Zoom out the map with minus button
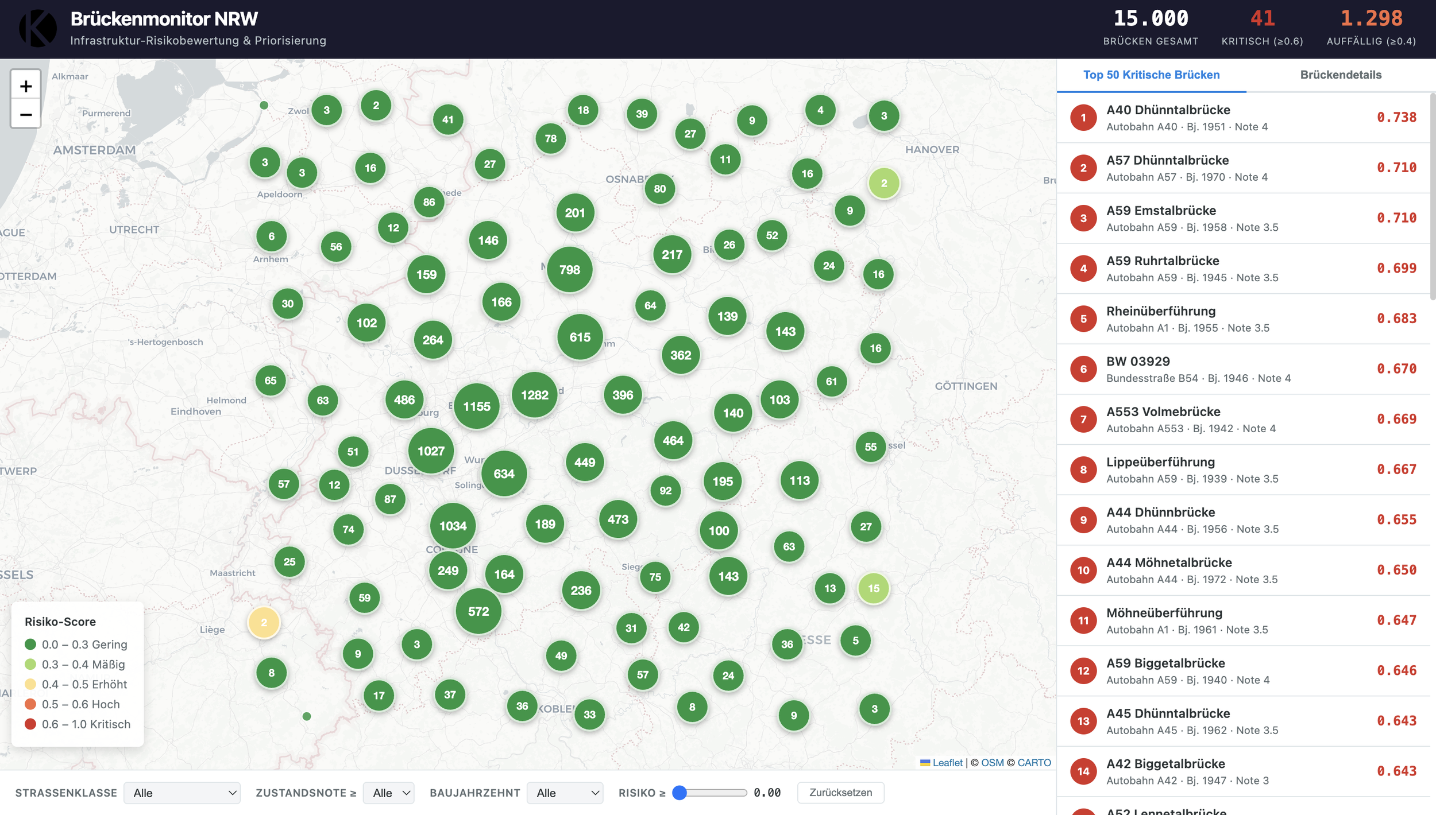This screenshot has width=1436, height=815. [x=26, y=115]
